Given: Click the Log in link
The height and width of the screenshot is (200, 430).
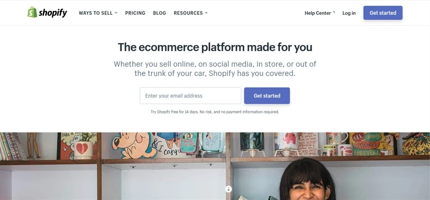Looking at the screenshot, I should 349,13.
